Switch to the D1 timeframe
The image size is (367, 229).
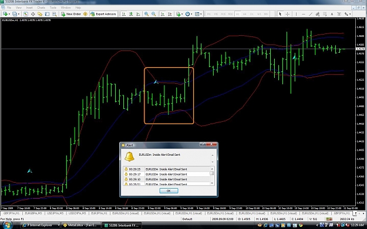252,14
